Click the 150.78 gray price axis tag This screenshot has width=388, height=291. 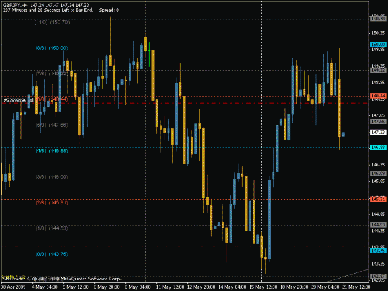378,19
